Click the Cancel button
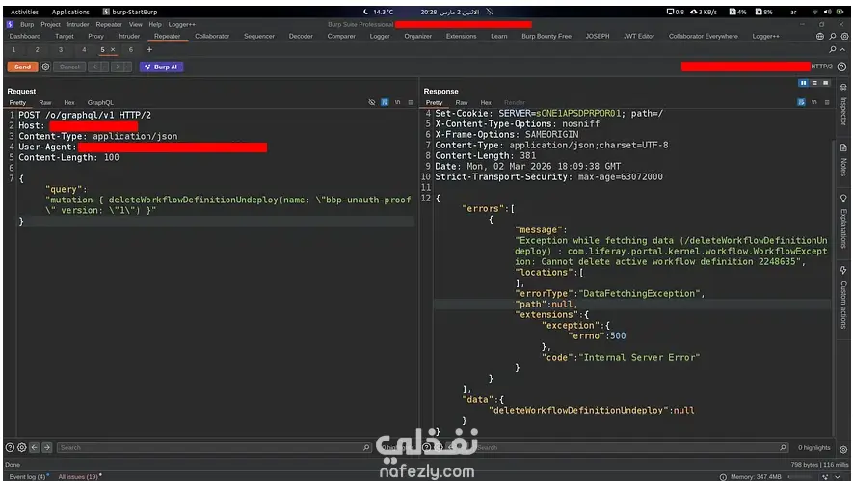 69,67
